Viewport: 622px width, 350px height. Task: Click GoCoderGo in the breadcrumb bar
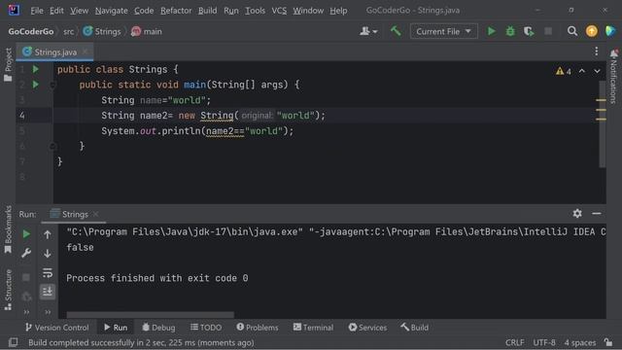coord(31,31)
